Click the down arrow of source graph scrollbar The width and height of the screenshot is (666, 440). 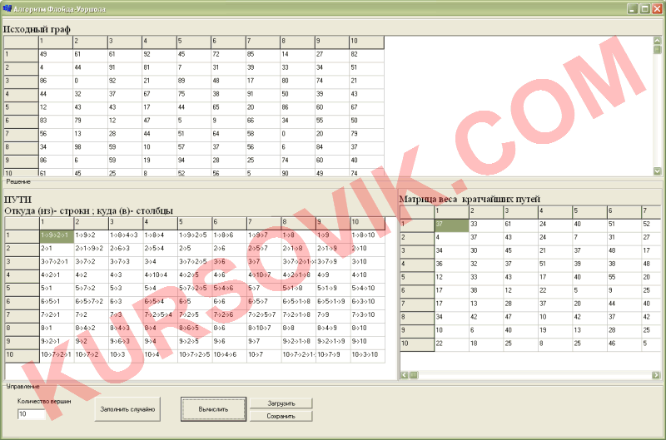point(657,171)
